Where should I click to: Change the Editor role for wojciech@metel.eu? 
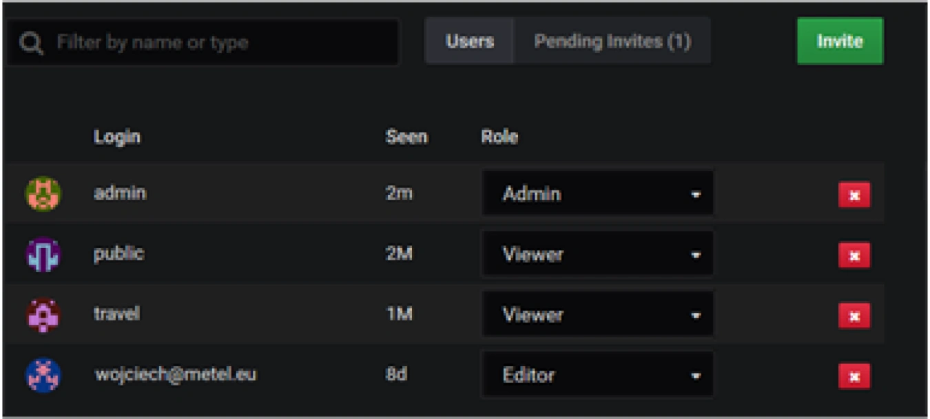point(597,376)
